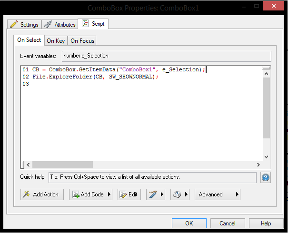Click the split handle above vertical scrollbar

(266, 68)
